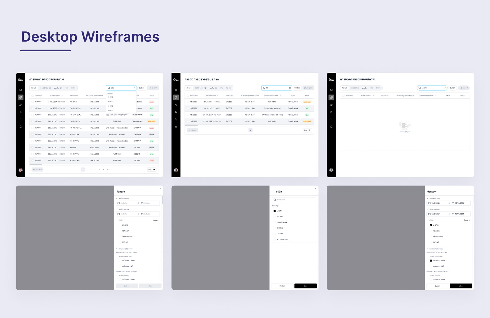Viewport: 490px width, 318px height.
Task: Close the บริษัท company panel with X
Action: click(x=315, y=188)
